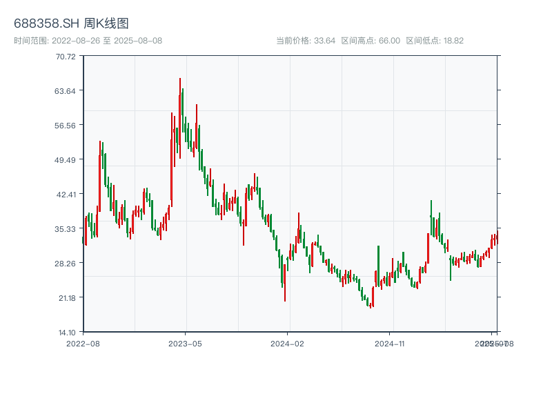This screenshot has height=414, width=552.
Task: Click y-axis value 56.56
Action: pyautogui.click(x=65, y=126)
